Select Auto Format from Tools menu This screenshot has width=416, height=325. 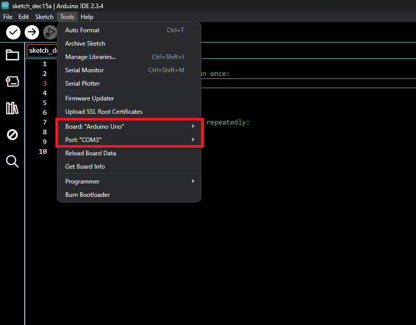click(x=83, y=30)
